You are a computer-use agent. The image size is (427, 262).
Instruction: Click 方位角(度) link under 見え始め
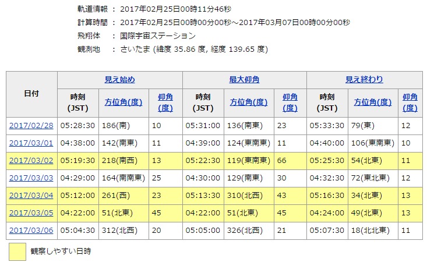pyautogui.click(x=123, y=102)
